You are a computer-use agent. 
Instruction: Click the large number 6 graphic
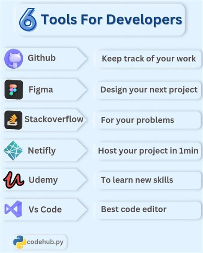28,19
